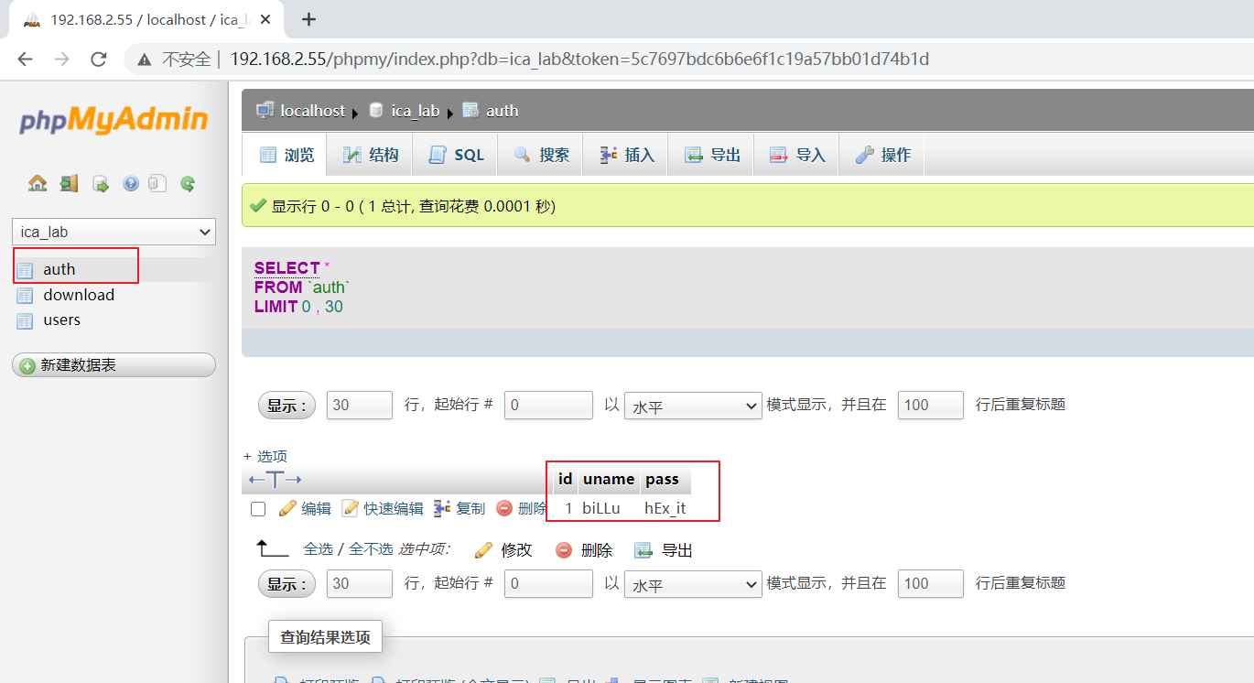Open the query window icon in sidebar
1254x683 pixels.
[101, 183]
